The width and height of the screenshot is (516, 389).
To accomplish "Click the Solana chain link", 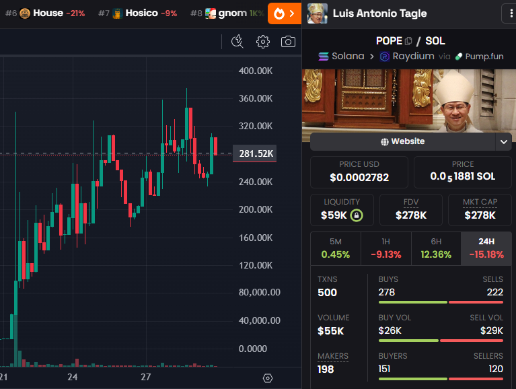I will tap(341, 57).
